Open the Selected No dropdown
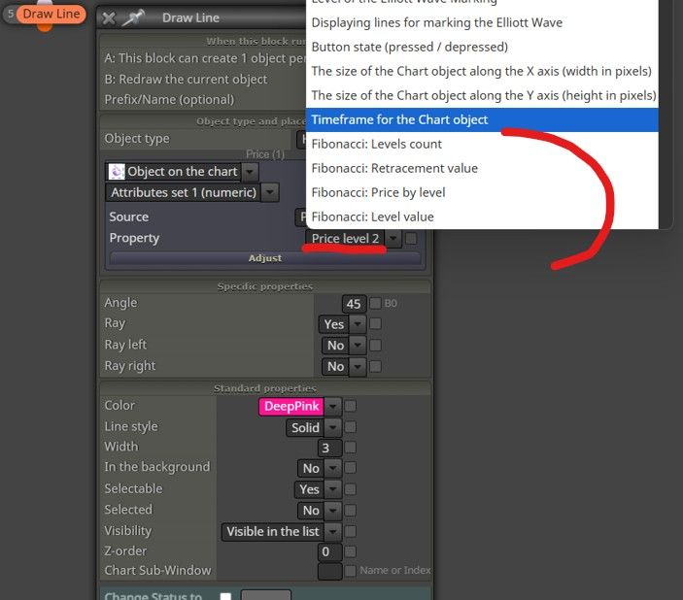The width and height of the screenshot is (683, 600). (333, 511)
